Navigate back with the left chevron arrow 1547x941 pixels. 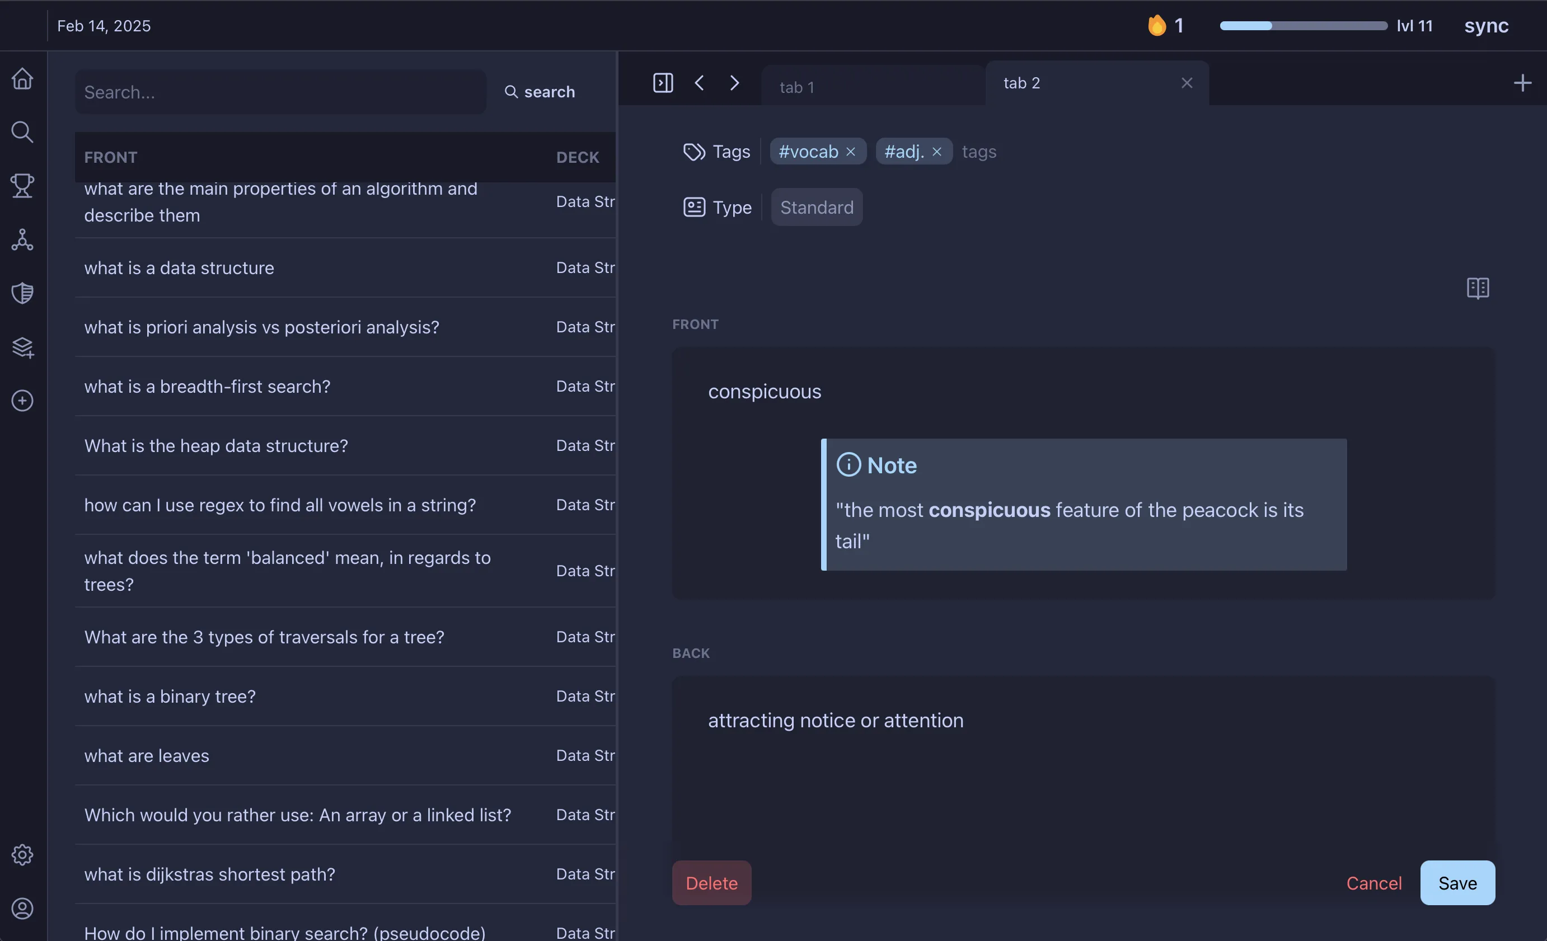click(699, 82)
